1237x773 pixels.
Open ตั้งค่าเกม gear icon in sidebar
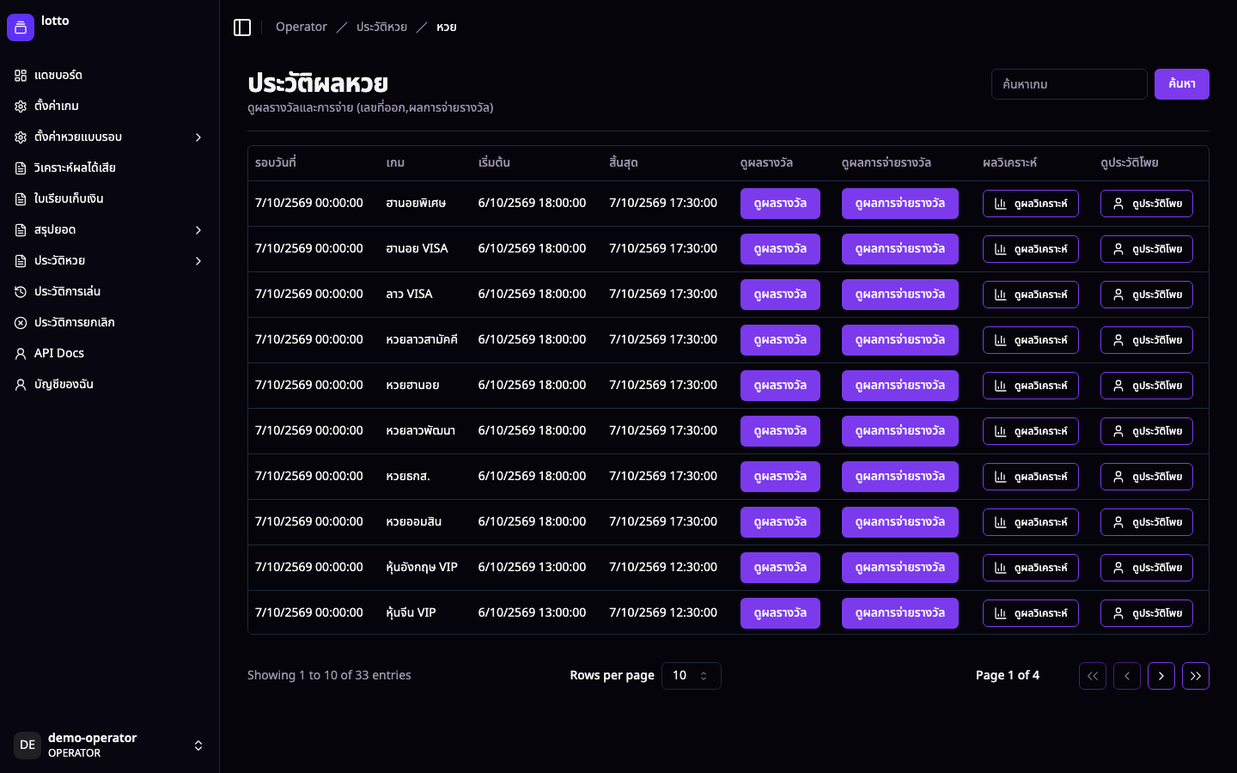click(x=21, y=107)
